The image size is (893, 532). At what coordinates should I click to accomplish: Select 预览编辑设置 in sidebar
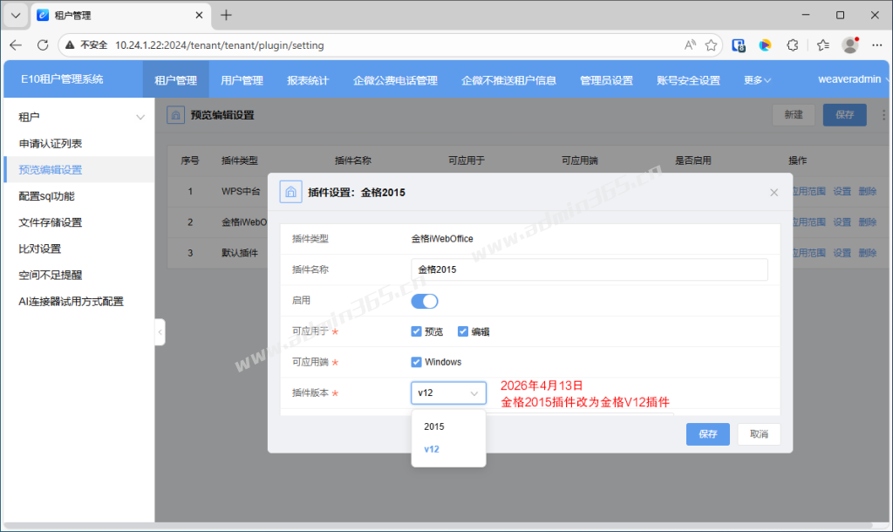point(79,170)
